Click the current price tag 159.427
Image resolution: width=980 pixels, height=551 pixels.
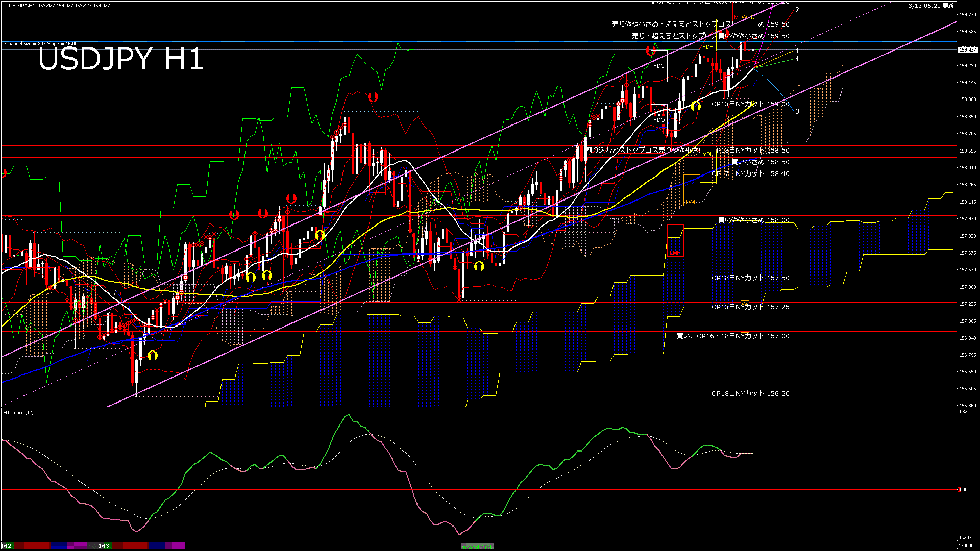pos(967,50)
